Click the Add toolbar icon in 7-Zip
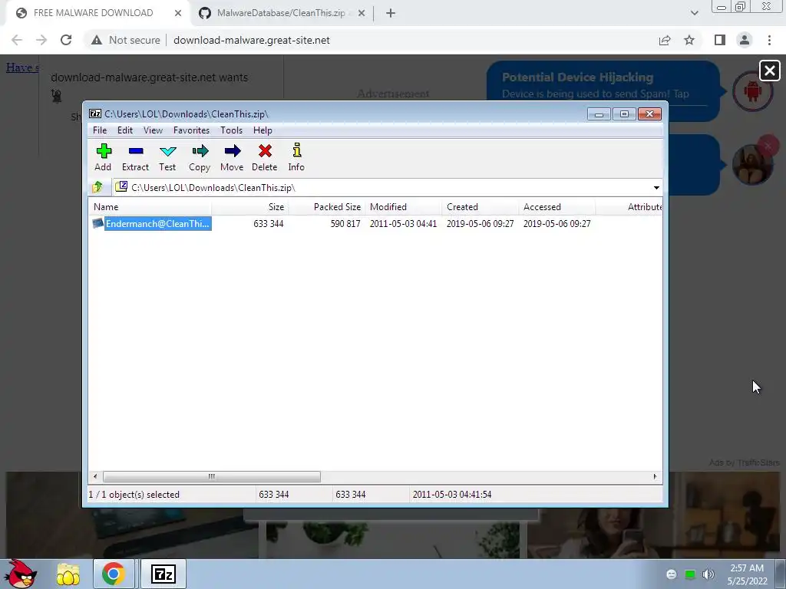The width and height of the screenshot is (786, 589). click(x=104, y=157)
